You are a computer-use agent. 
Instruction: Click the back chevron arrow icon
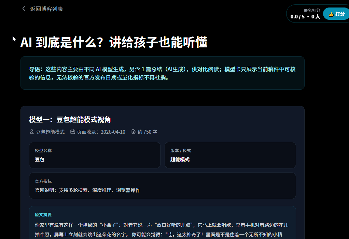pos(24,9)
